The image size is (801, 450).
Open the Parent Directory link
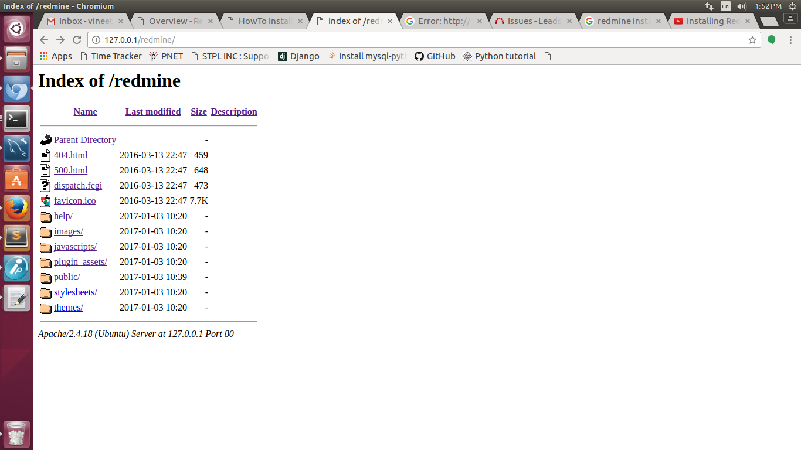click(x=85, y=140)
